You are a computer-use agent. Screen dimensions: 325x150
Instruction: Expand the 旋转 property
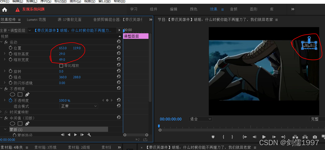(x=5, y=71)
